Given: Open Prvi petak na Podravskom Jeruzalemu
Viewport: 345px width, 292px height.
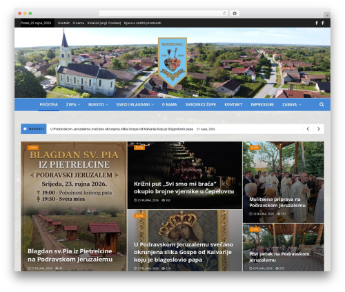Looking at the screenshot, I should tap(279, 257).
